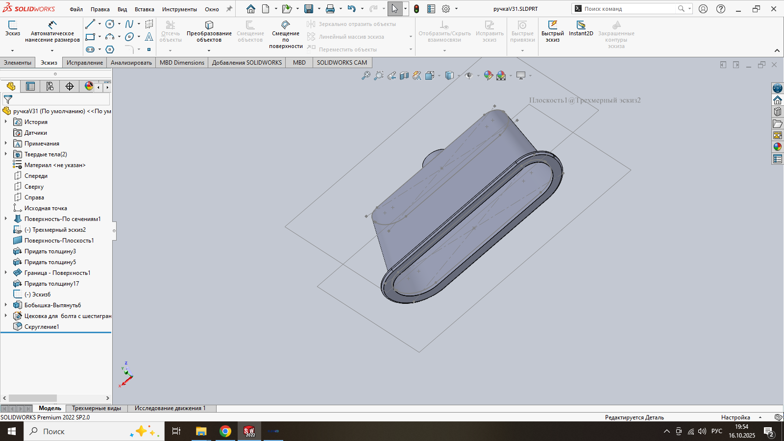
Task: Select the Line sketch tool
Action: pos(90,24)
